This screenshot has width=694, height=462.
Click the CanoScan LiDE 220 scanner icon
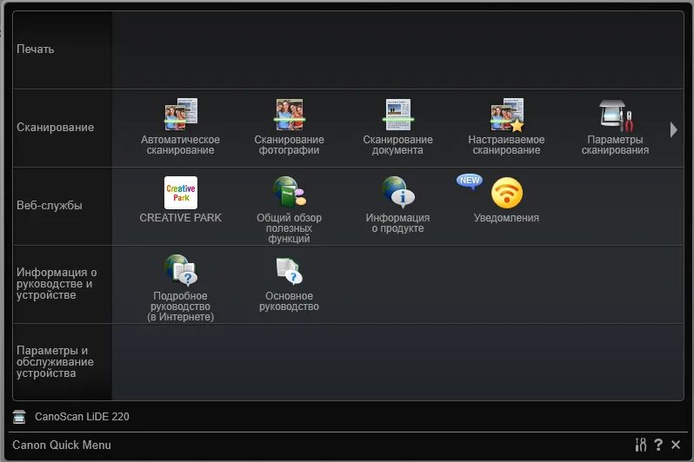click(x=19, y=417)
